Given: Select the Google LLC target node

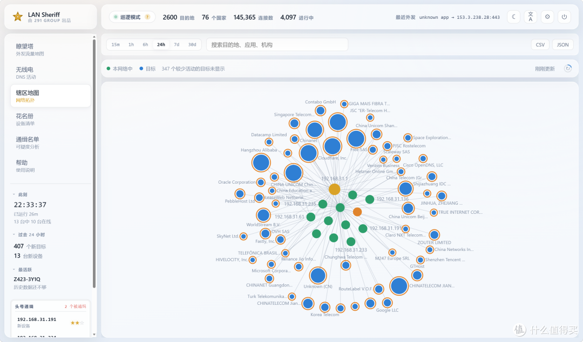Looking at the screenshot, I should 387,302.
